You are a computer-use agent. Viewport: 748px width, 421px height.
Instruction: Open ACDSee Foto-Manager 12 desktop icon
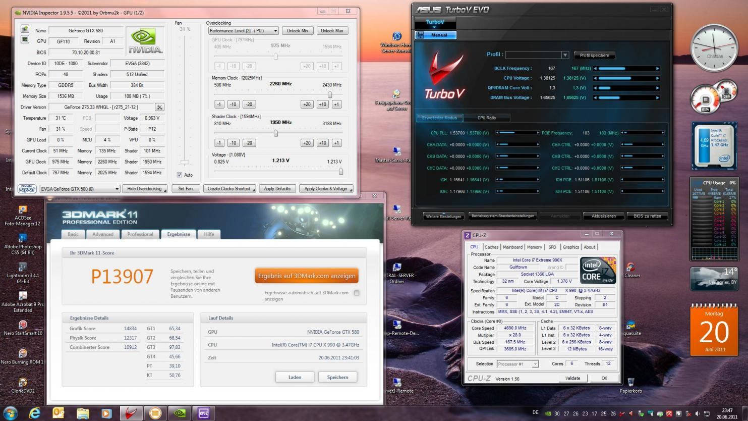pyautogui.click(x=23, y=215)
